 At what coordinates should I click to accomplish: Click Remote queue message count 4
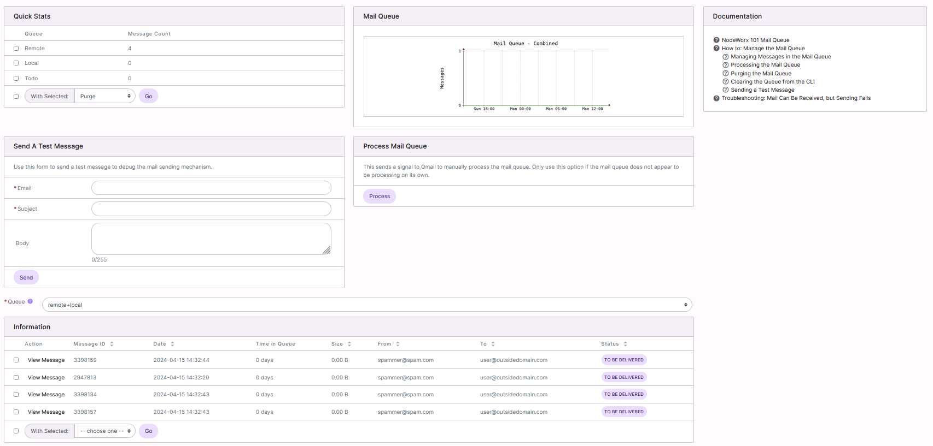click(130, 49)
